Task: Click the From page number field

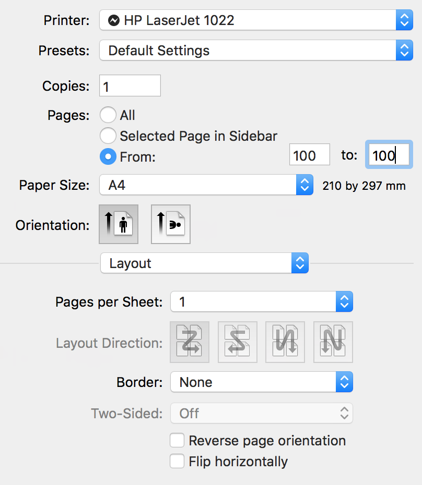Action: coord(309,155)
